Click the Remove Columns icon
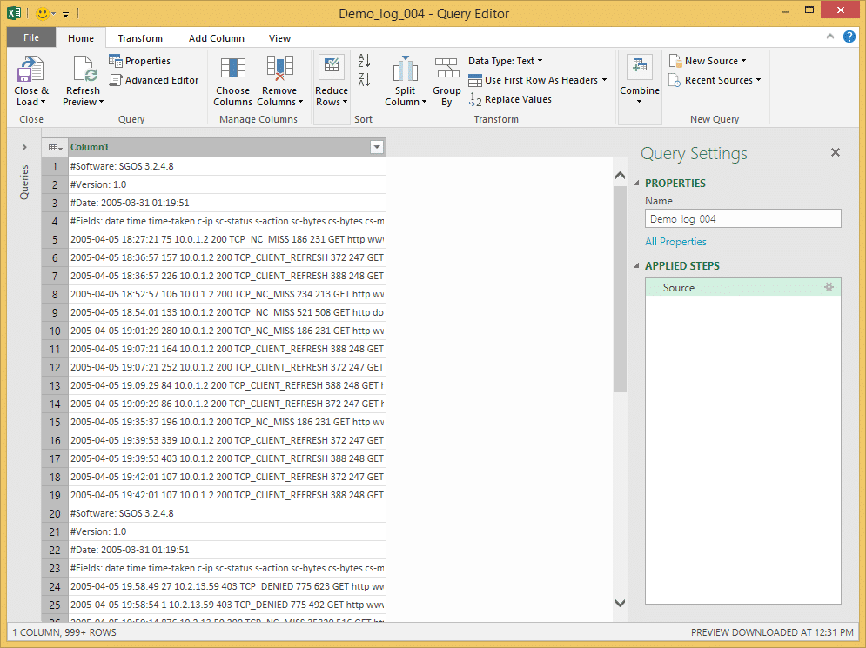The height and width of the screenshot is (648, 866). click(x=279, y=69)
